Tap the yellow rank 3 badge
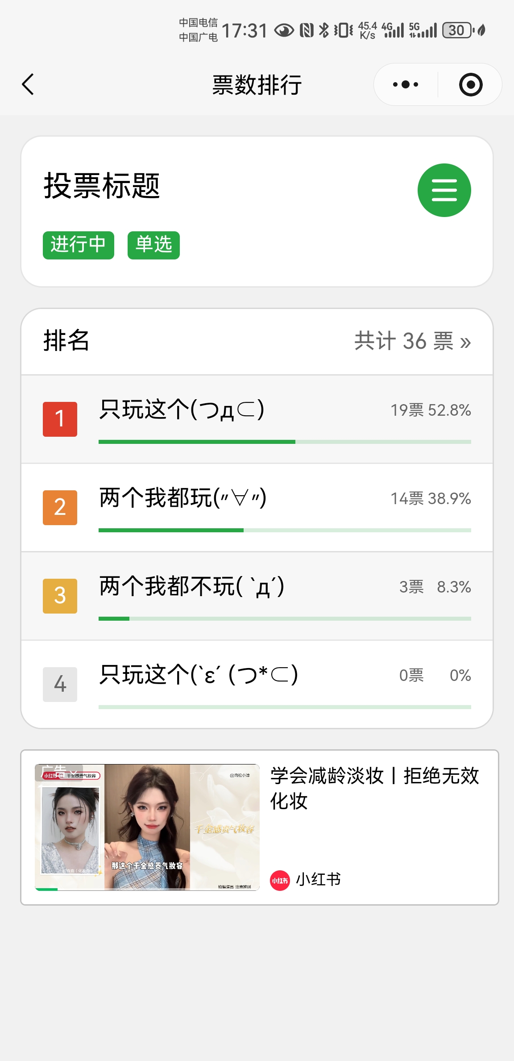Viewport: 514px width, 1061px height. [x=60, y=596]
